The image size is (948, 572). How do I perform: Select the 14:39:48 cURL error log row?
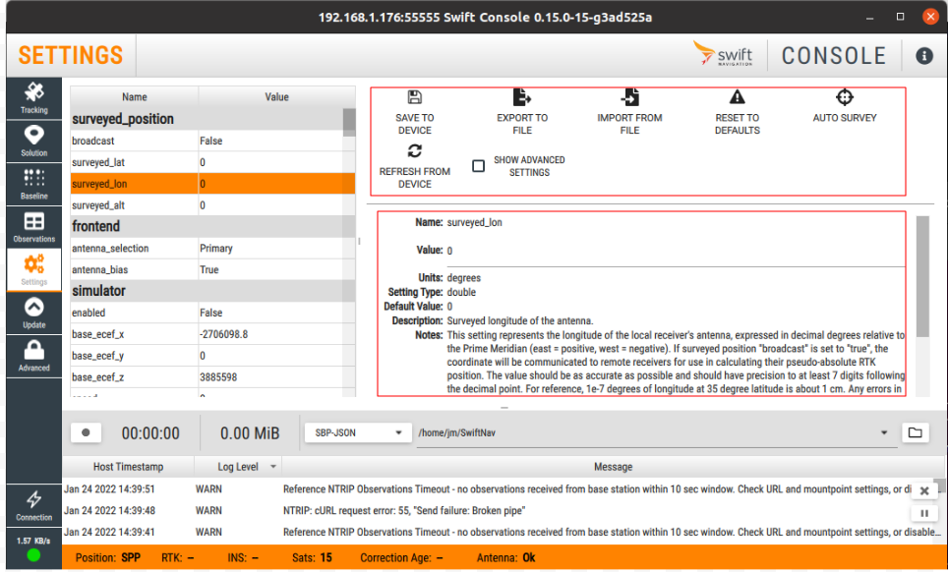point(487,510)
